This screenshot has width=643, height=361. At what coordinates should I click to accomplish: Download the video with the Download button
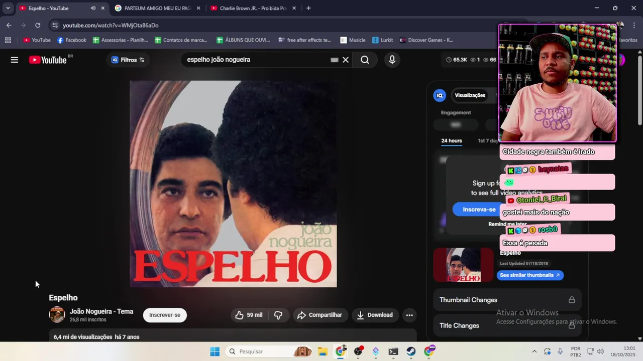375,315
